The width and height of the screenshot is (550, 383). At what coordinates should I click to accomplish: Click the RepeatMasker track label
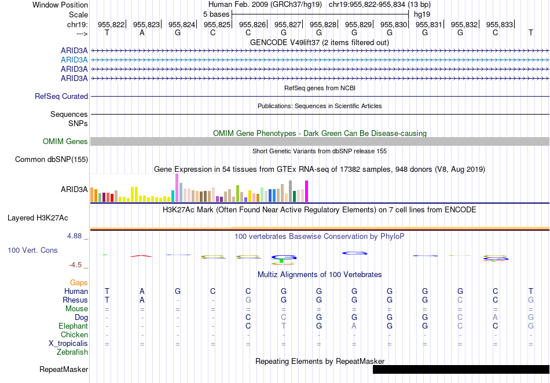(x=64, y=369)
